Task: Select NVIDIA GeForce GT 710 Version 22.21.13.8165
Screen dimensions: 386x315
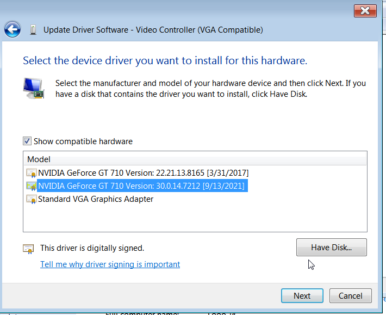Action: [144, 173]
